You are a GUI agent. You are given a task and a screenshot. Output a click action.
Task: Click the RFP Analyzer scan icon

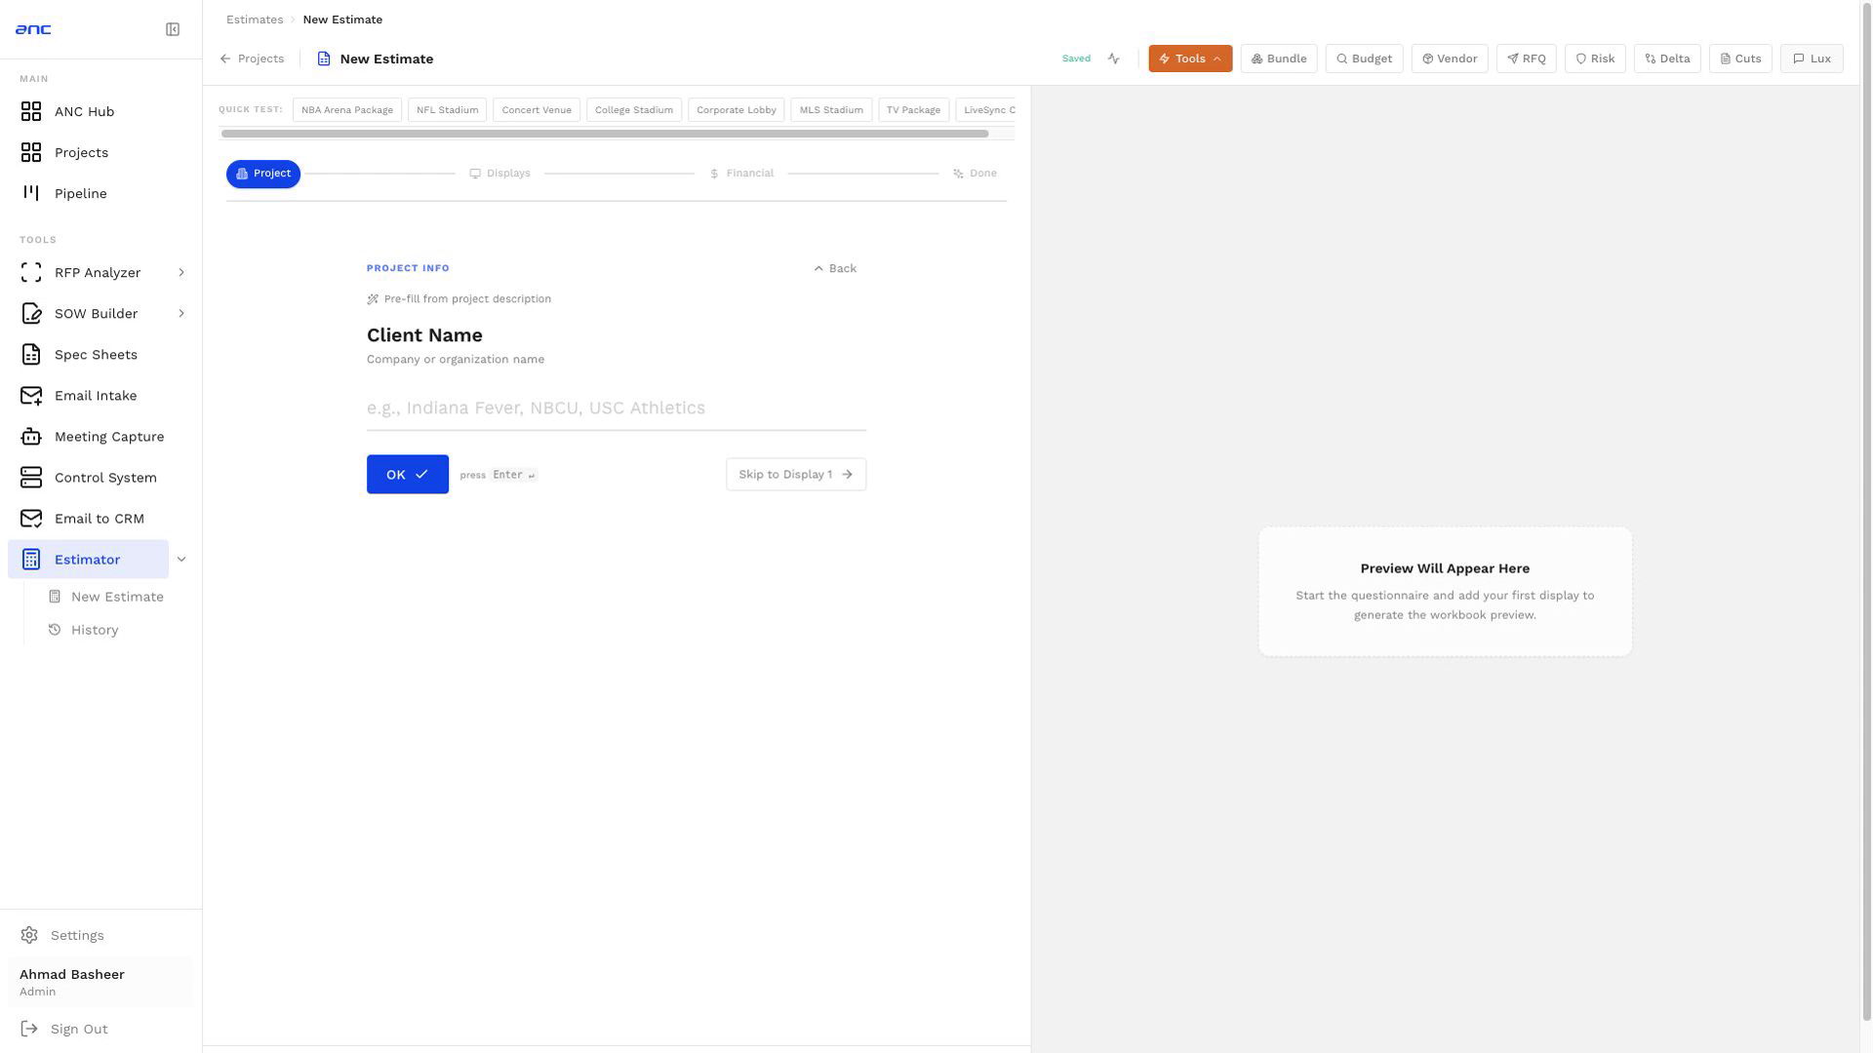click(x=31, y=273)
